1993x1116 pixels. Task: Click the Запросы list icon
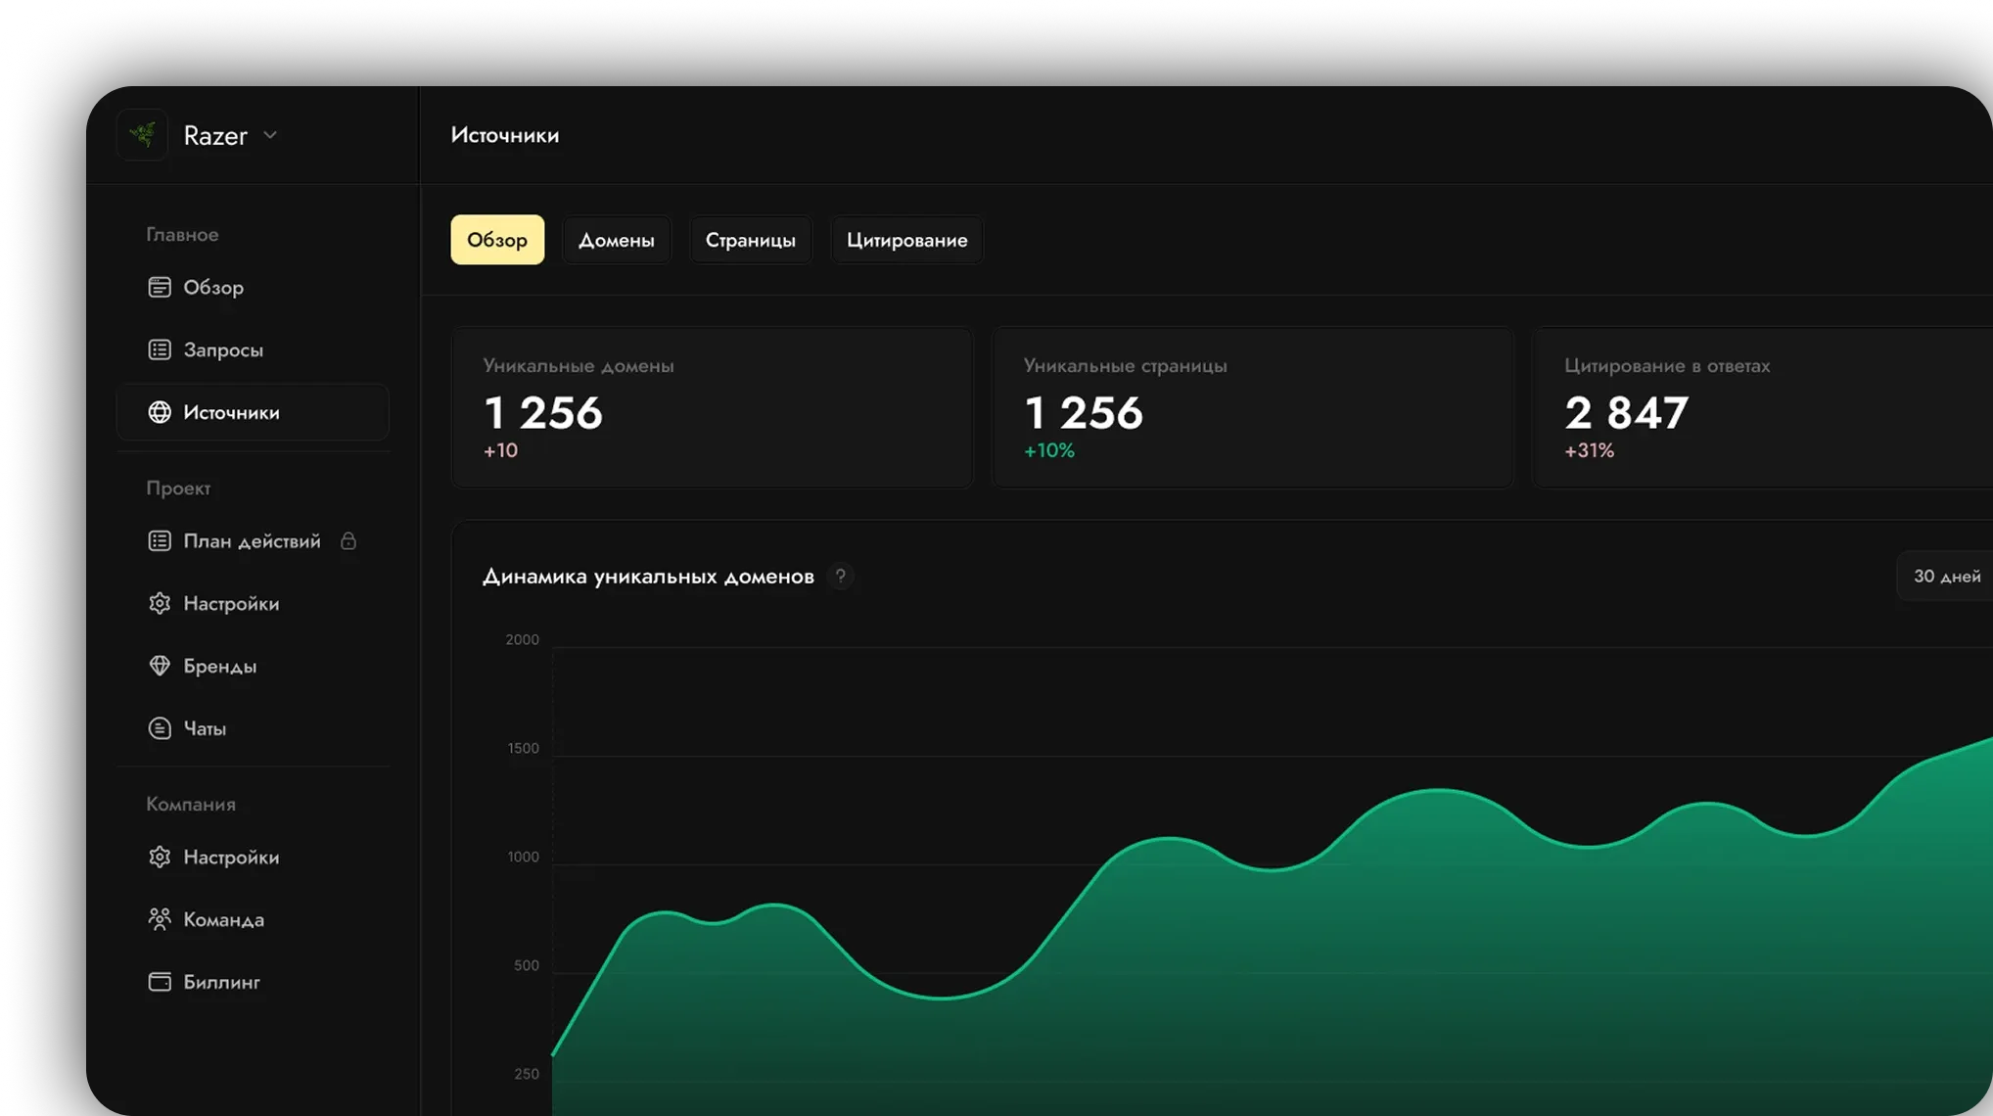tap(160, 349)
